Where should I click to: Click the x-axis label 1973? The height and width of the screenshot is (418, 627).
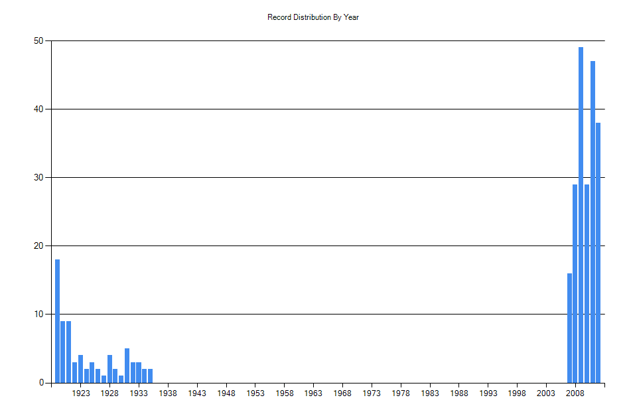pos(372,393)
